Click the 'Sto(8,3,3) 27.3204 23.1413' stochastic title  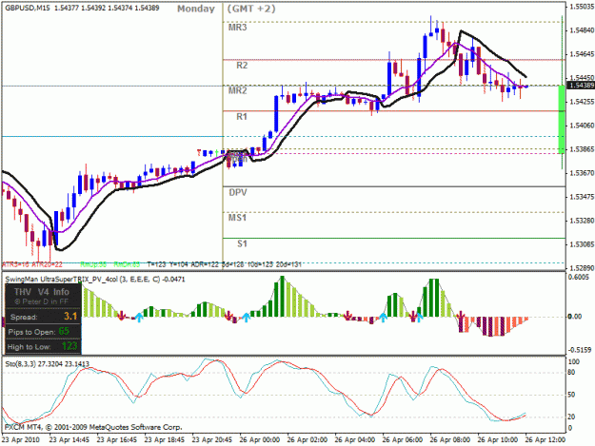47,364
